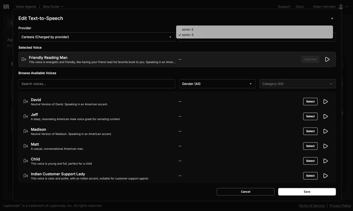353x211 pixels.
Task: Select the Madison voice
Action: (310, 131)
